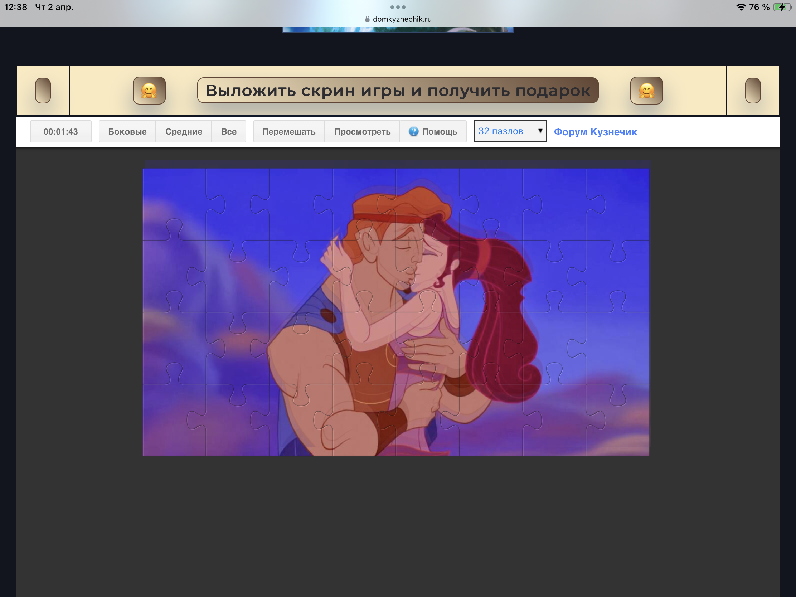This screenshot has width=796, height=597.
Task: Open the Форум Кузнечик link
Action: click(595, 132)
